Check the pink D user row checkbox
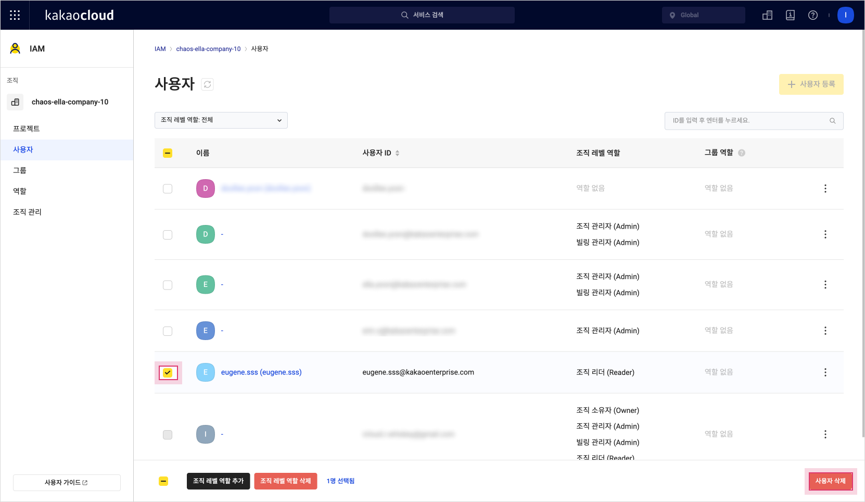 coord(168,189)
